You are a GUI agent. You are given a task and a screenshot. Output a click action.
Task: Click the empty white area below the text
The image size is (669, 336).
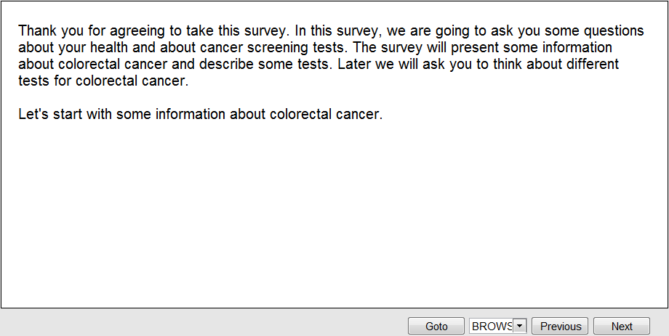tap(334, 218)
